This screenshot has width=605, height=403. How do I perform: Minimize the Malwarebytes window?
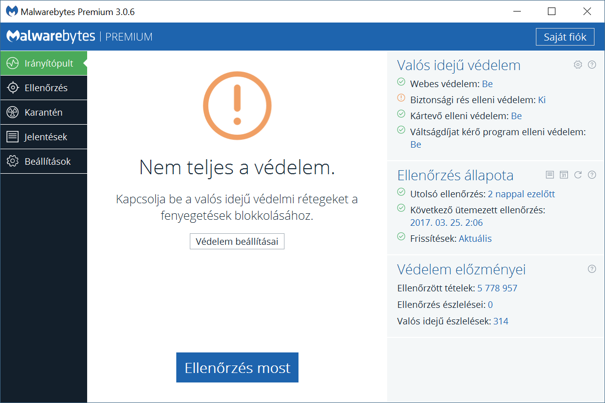coord(516,12)
